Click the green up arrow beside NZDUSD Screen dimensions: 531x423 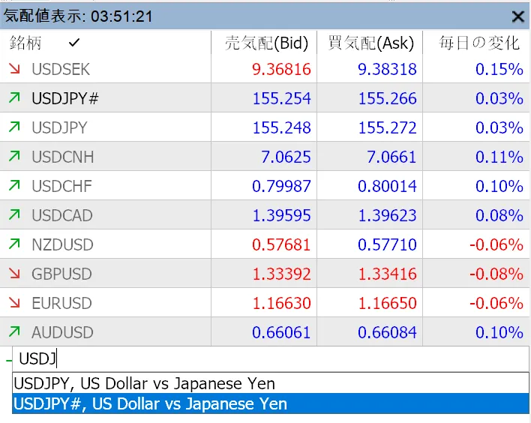(14, 244)
